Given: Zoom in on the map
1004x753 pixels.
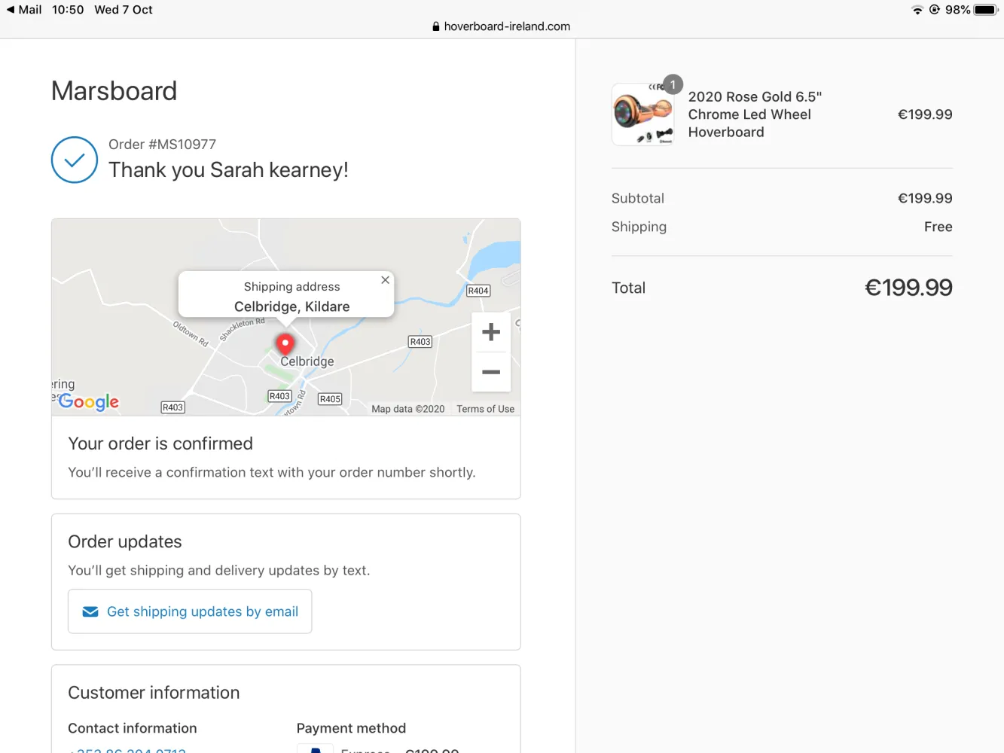Looking at the screenshot, I should [x=491, y=332].
